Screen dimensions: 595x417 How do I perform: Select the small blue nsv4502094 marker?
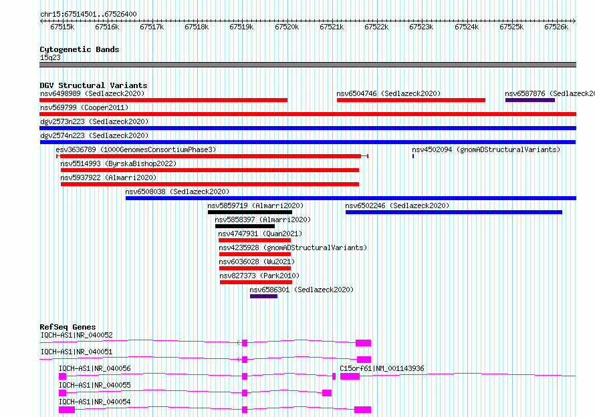pyautogui.click(x=413, y=156)
